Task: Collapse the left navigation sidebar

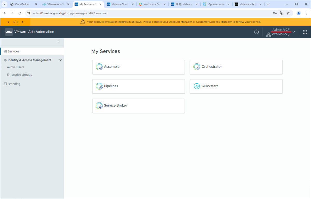Action: point(59,42)
